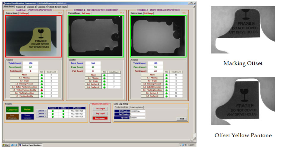Click Internet Explorer icon in taskbar quick launch
This screenshot has width=288, height=148.
point(12,145)
